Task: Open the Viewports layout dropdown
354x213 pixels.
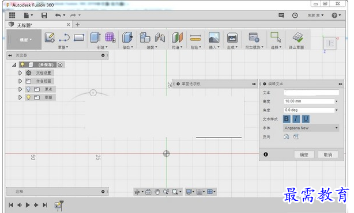Action: point(211,192)
